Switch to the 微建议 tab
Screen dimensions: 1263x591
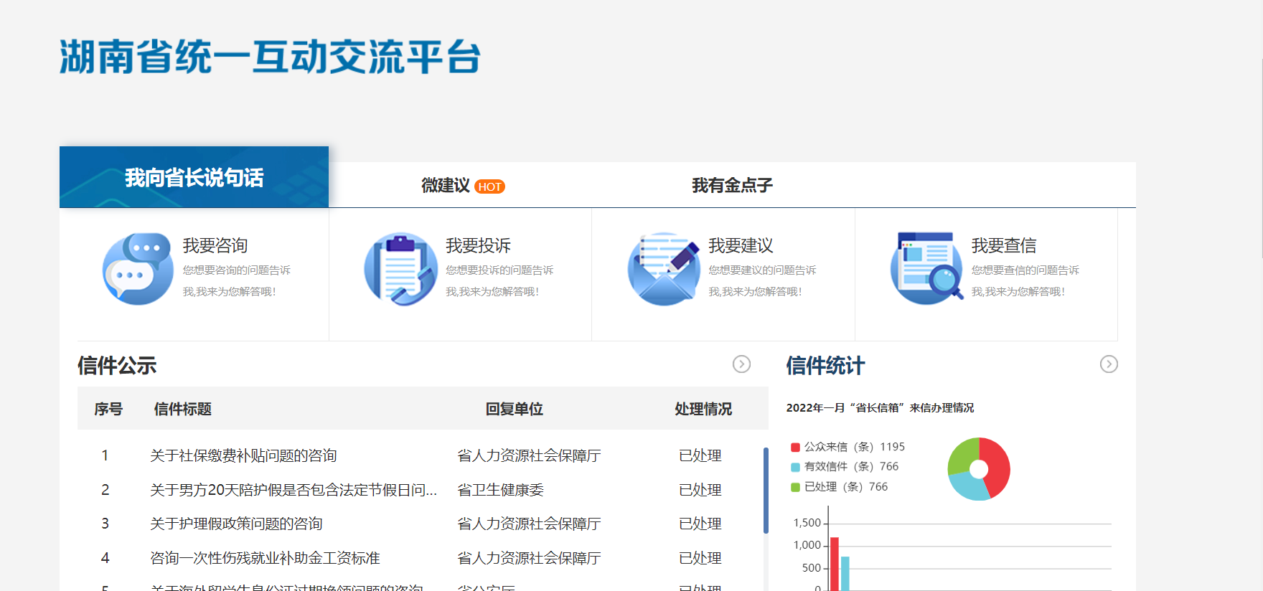tap(446, 186)
